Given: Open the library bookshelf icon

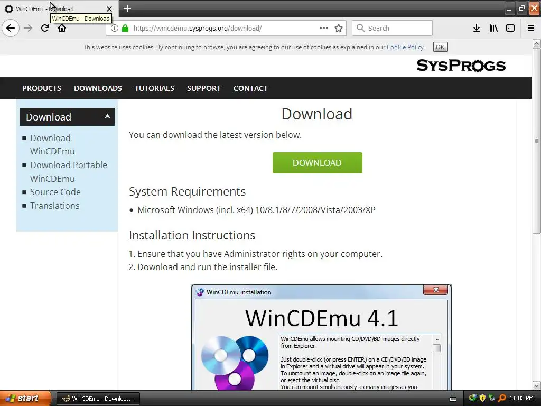Looking at the screenshot, I should (x=493, y=29).
